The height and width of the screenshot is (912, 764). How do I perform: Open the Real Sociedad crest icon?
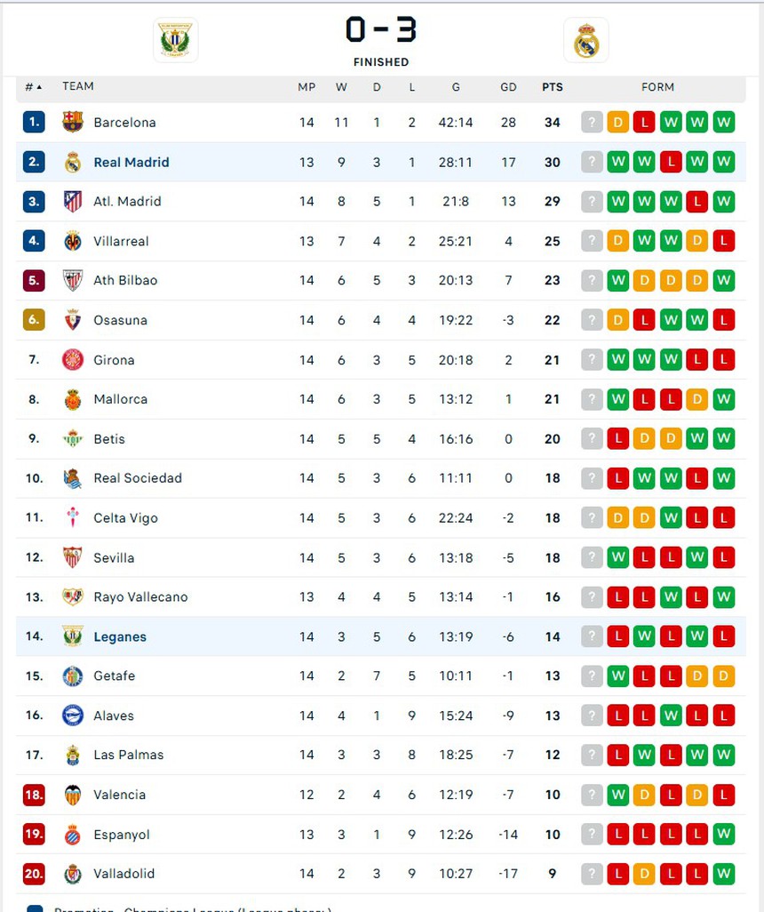(x=73, y=478)
